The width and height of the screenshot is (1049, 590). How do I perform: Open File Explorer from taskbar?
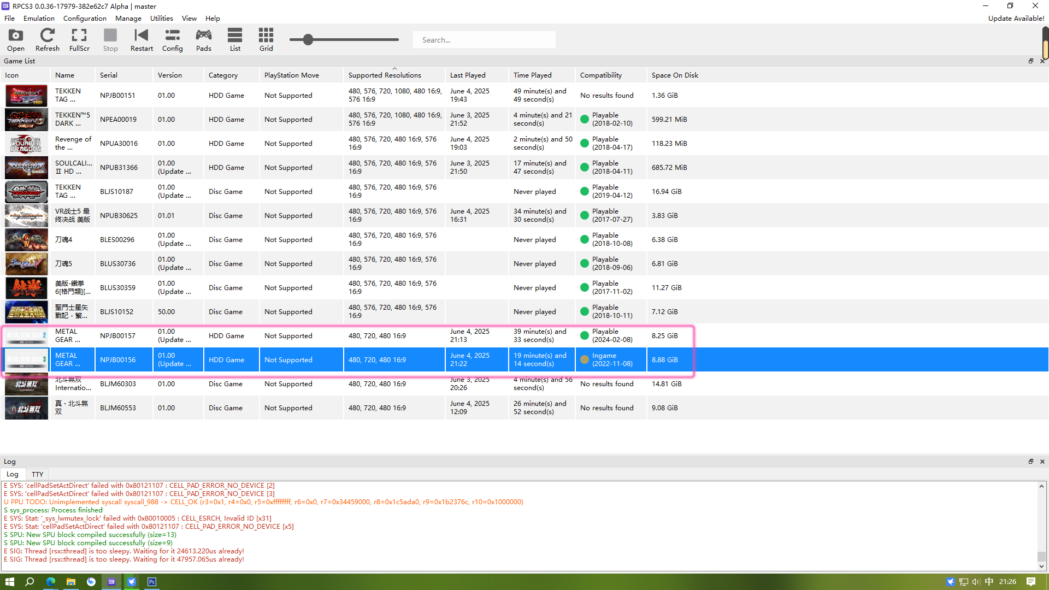pos(70,582)
